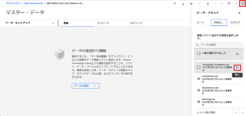The height and width of the screenshot is (116, 246).
Task: Open the version history clock icon
Action: click(x=229, y=4)
